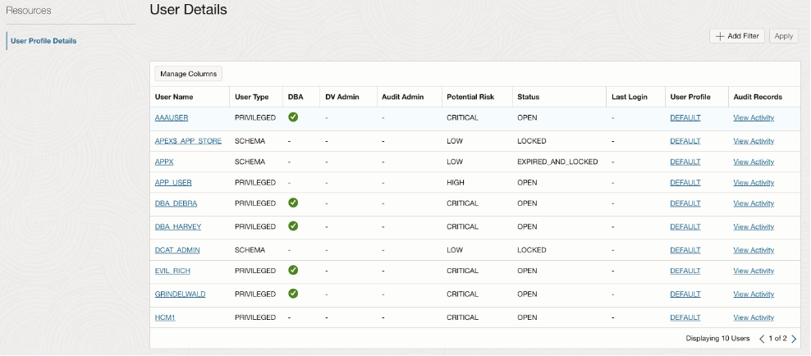This screenshot has height=356, width=811.
Task: Open DEFAULT profile for HCM1
Action: (685, 317)
